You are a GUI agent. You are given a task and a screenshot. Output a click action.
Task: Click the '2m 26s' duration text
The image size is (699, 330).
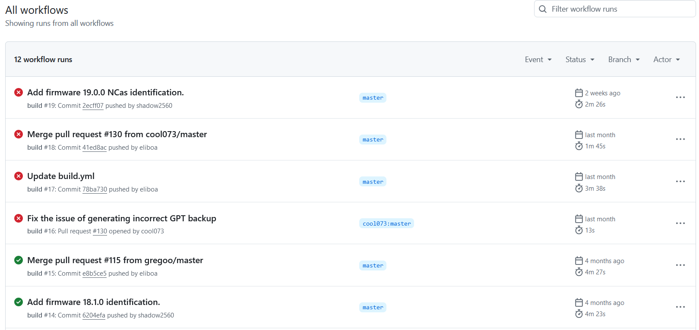[595, 104]
